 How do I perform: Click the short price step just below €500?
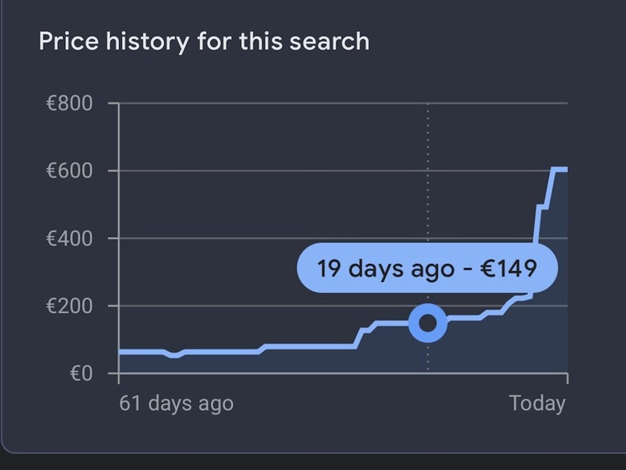pos(543,207)
